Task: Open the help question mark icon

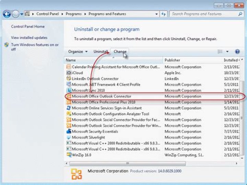Action: pyautogui.click(x=237, y=51)
